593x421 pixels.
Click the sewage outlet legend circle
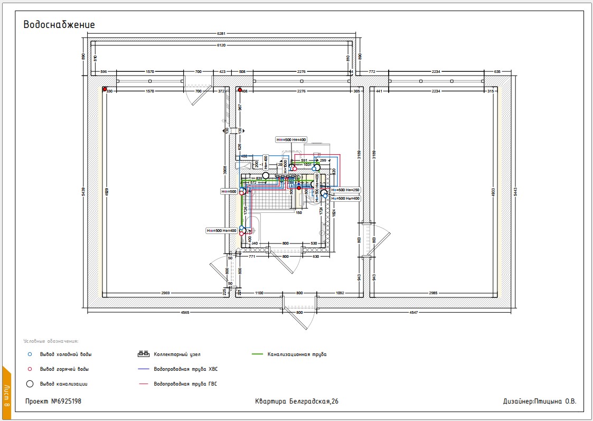tap(30, 384)
